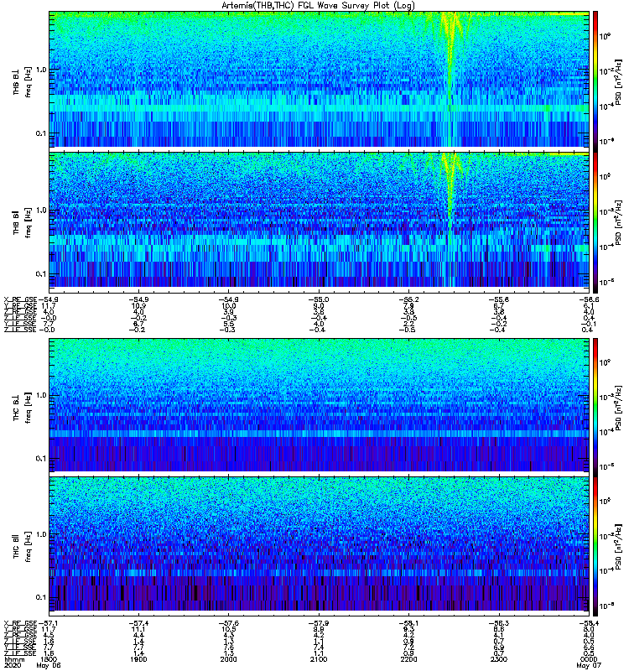
Task: Click the '1.0' frequency tick of THC B-perpendicular panel
Action: click(x=41, y=395)
